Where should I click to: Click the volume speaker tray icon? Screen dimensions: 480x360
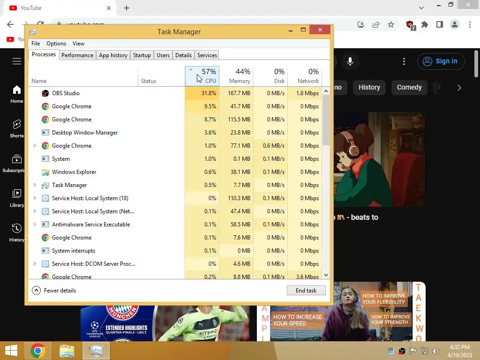(x=435, y=351)
